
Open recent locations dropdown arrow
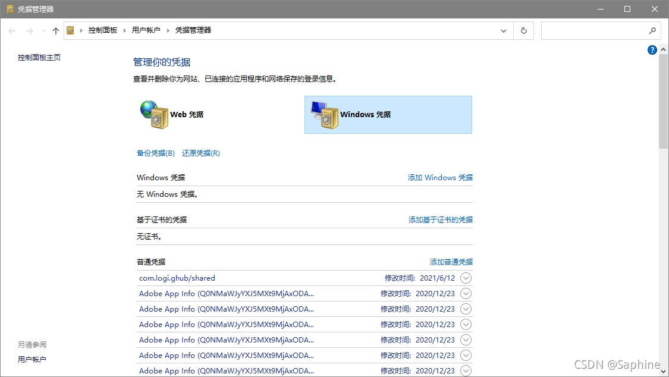coord(43,31)
